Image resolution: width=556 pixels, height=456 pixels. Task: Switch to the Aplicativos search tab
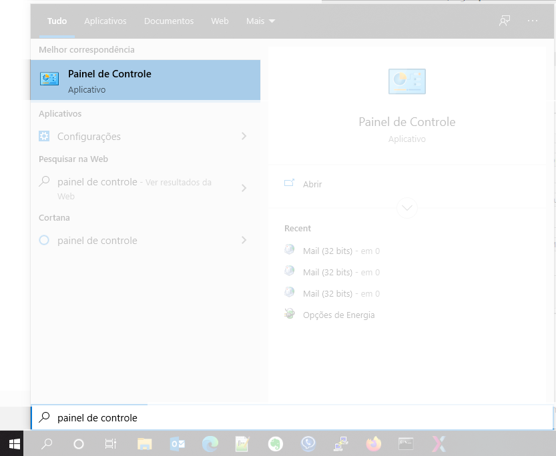point(105,21)
